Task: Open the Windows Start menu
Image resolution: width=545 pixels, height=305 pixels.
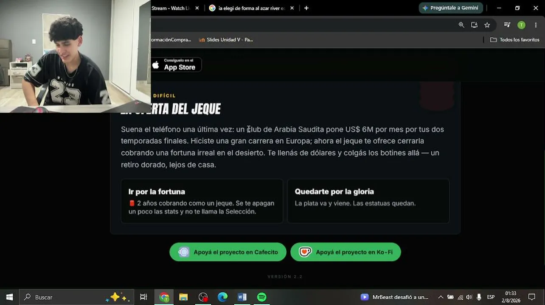Action: point(9,297)
